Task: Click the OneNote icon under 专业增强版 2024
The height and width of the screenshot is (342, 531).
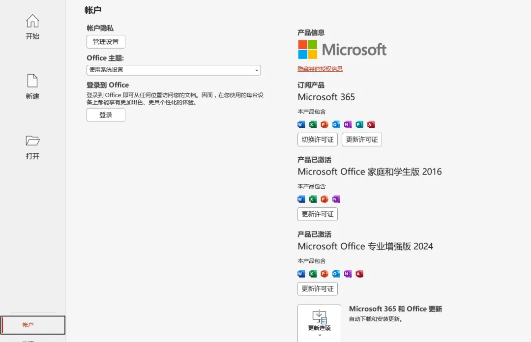Action: [x=348, y=274]
